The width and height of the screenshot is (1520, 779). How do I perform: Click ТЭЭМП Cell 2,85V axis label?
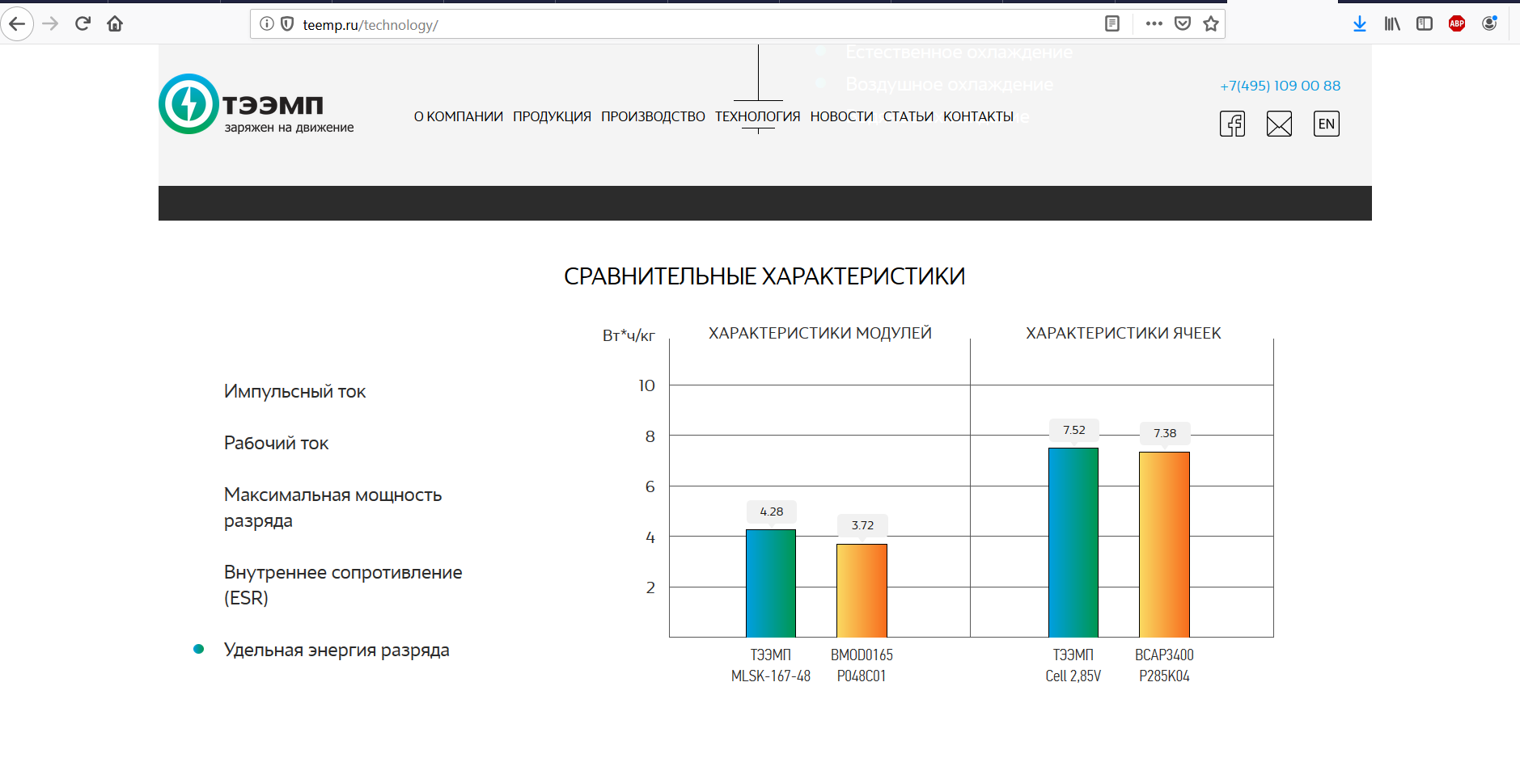(x=1073, y=665)
